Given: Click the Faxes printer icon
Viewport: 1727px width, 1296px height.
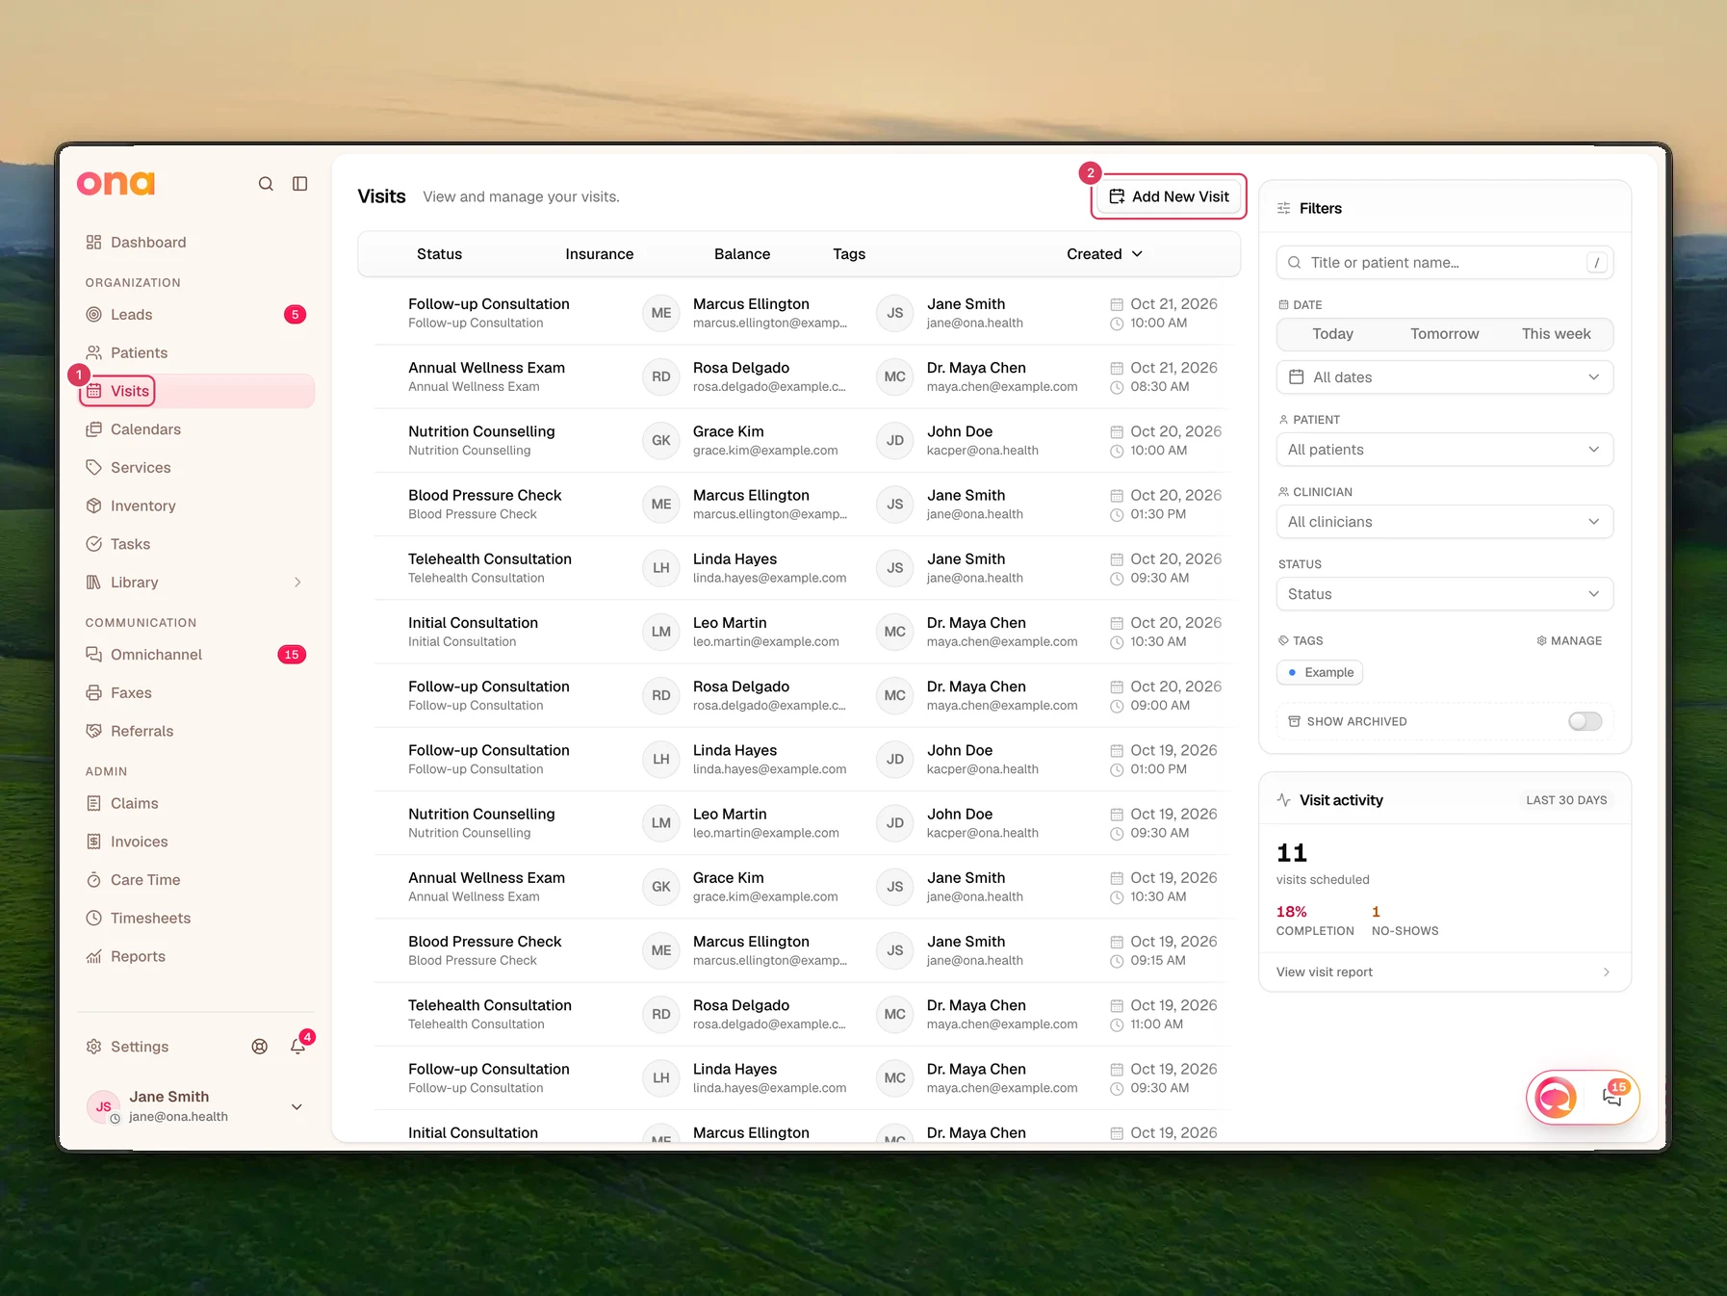Looking at the screenshot, I should click(x=93, y=693).
